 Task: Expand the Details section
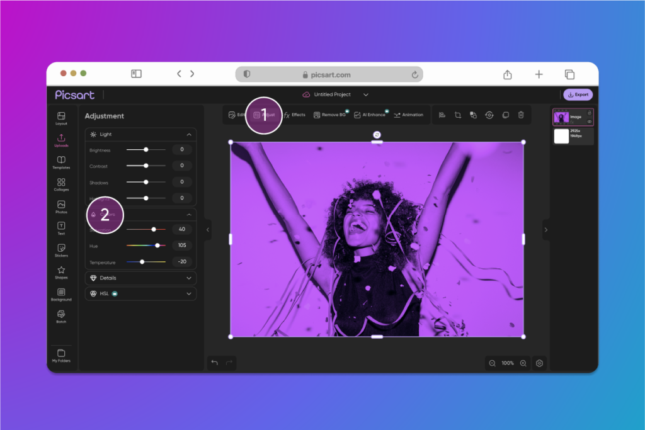(140, 278)
